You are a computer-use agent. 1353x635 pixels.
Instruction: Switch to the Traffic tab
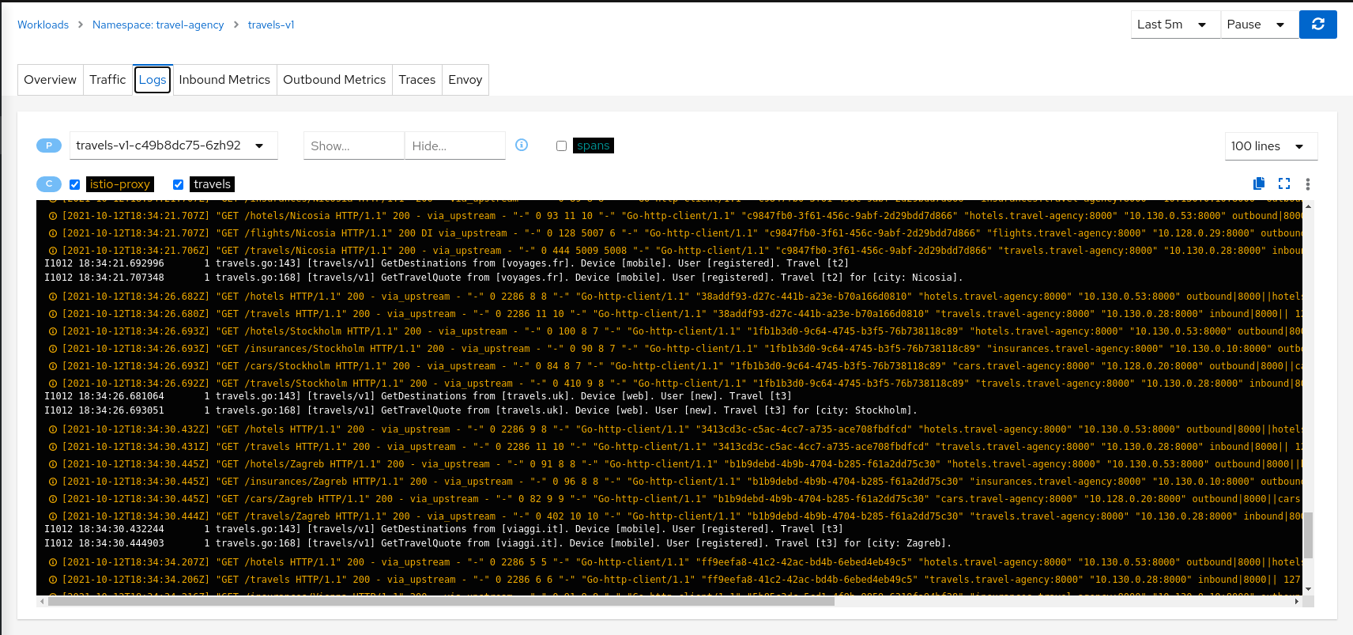tap(107, 80)
